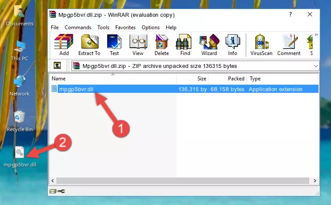Click the key password icon in status bar
Viewport: 331px width, 205px height.
tap(61, 191)
